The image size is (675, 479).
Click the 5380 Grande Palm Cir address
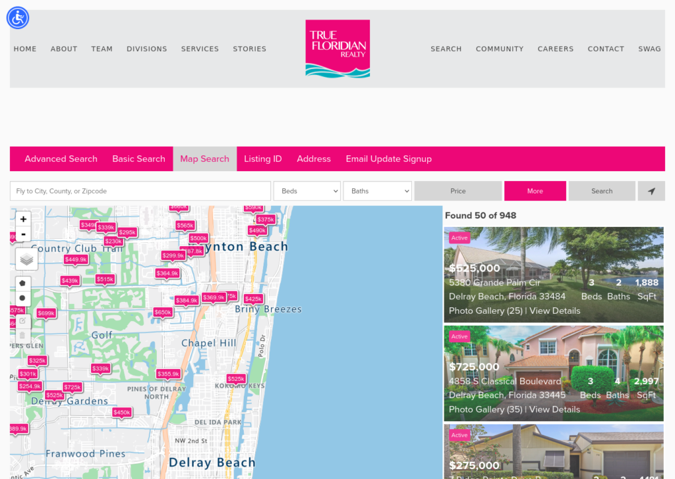click(494, 283)
